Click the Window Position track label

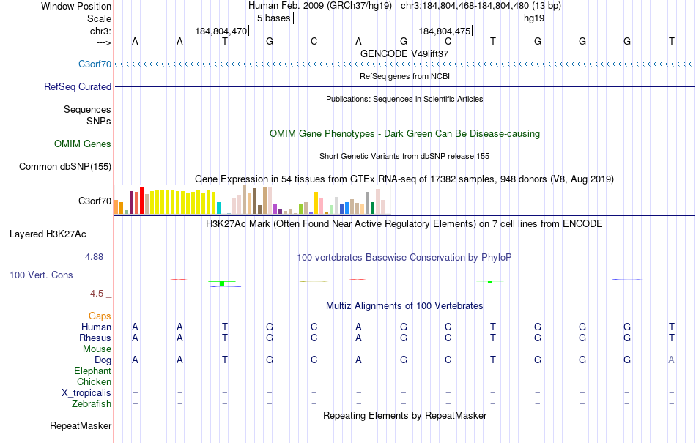click(76, 6)
